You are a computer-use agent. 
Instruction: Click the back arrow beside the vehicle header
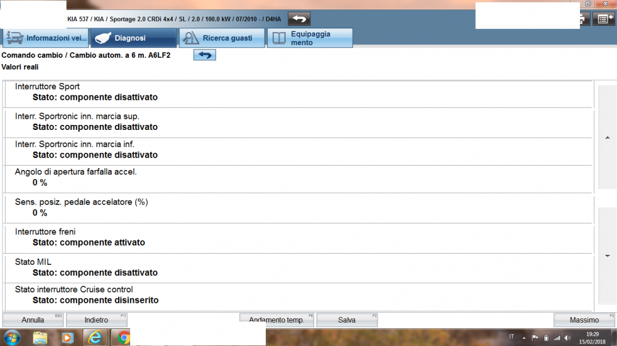tap(299, 19)
